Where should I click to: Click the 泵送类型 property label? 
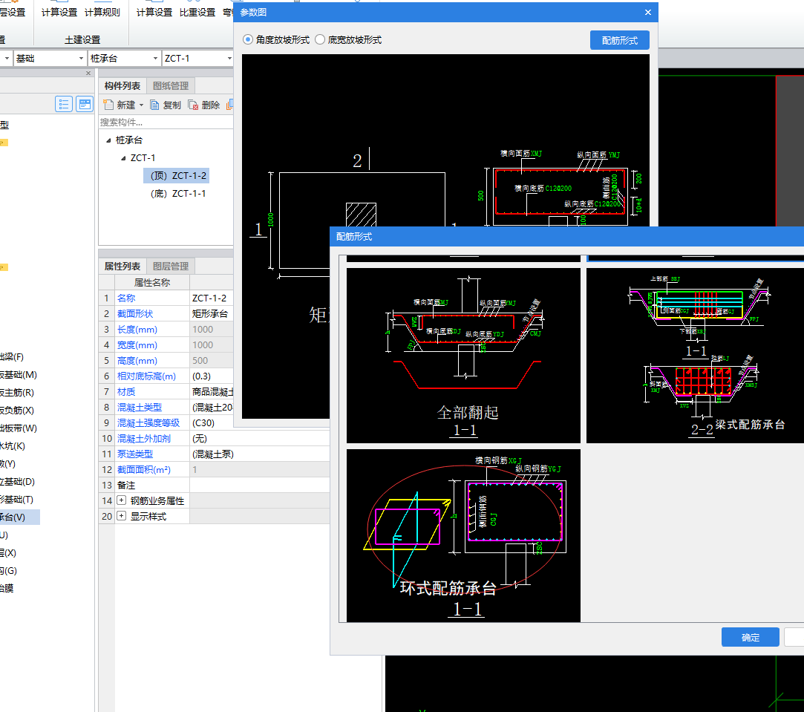[x=135, y=454]
